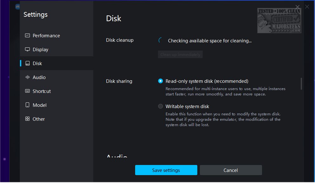The height and width of the screenshot is (183, 315).
Task: Click the Disk drive icon in sidebar
Action: (27, 64)
